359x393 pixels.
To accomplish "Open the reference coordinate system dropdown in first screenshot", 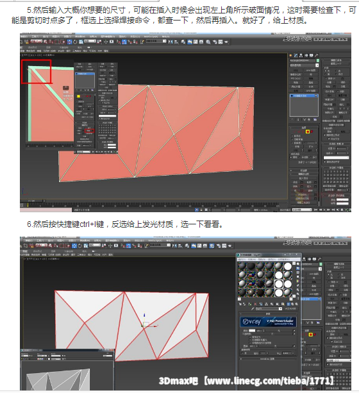I will pos(90,41).
